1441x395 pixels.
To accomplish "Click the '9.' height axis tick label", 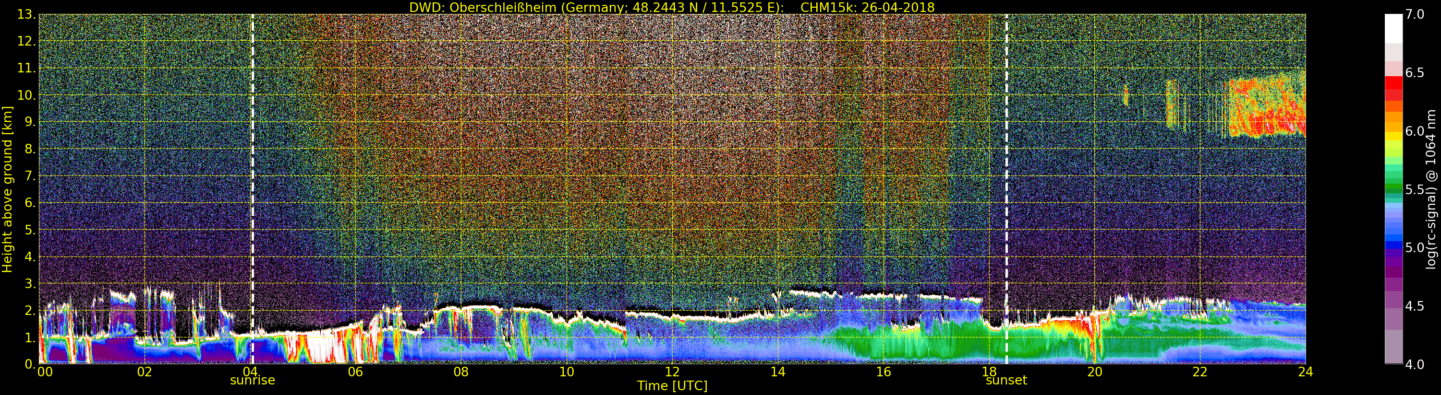I will (30, 122).
